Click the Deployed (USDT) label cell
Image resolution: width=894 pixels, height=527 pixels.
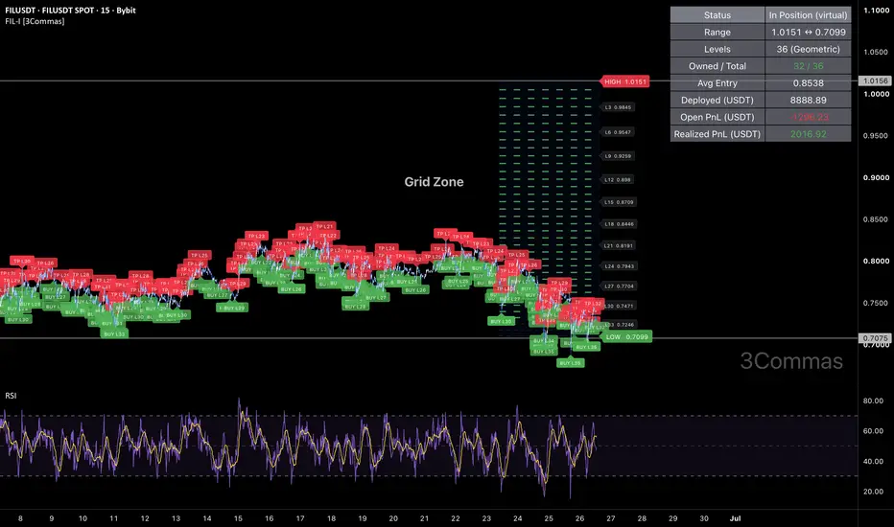click(718, 101)
